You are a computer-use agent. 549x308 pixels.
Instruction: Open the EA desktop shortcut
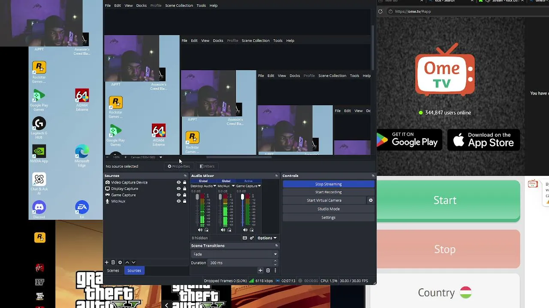(x=82, y=209)
